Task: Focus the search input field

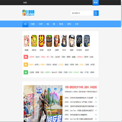Action: (82, 13)
